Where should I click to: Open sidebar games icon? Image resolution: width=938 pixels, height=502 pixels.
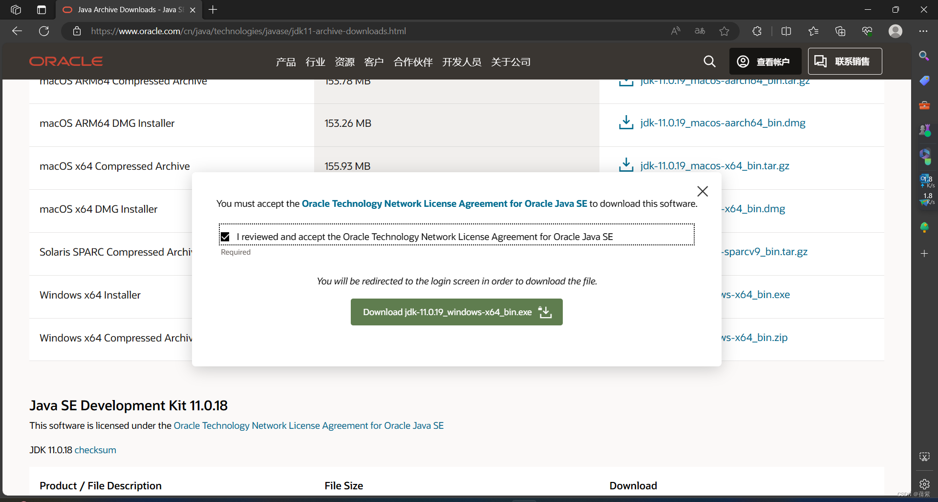click(x=924, y=130)
